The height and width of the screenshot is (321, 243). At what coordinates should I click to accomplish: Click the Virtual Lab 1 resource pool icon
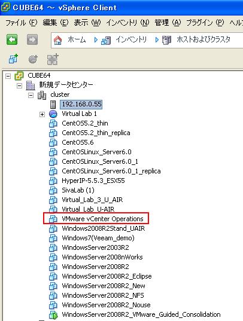click(53, 114)
